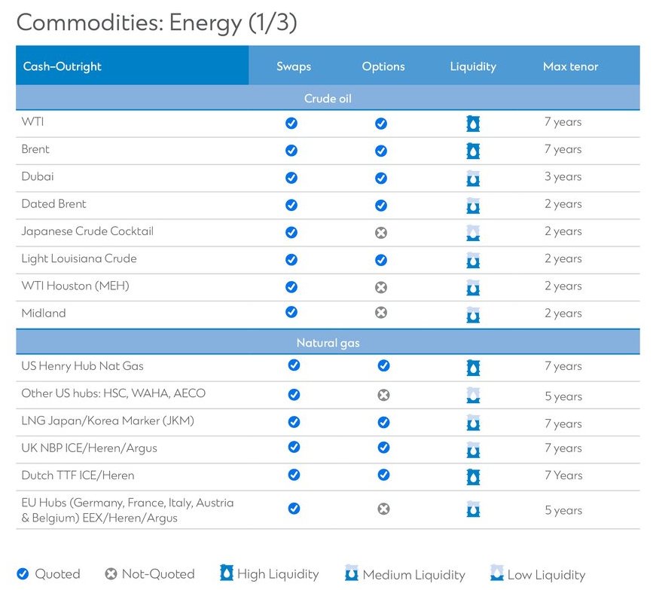Viewport: 656px width, 590px height.
Task: Click Not-Quoted legend cross icon
Action: point(111,574)
